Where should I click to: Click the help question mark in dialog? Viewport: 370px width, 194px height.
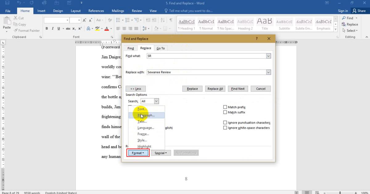(x=257, y=39)
